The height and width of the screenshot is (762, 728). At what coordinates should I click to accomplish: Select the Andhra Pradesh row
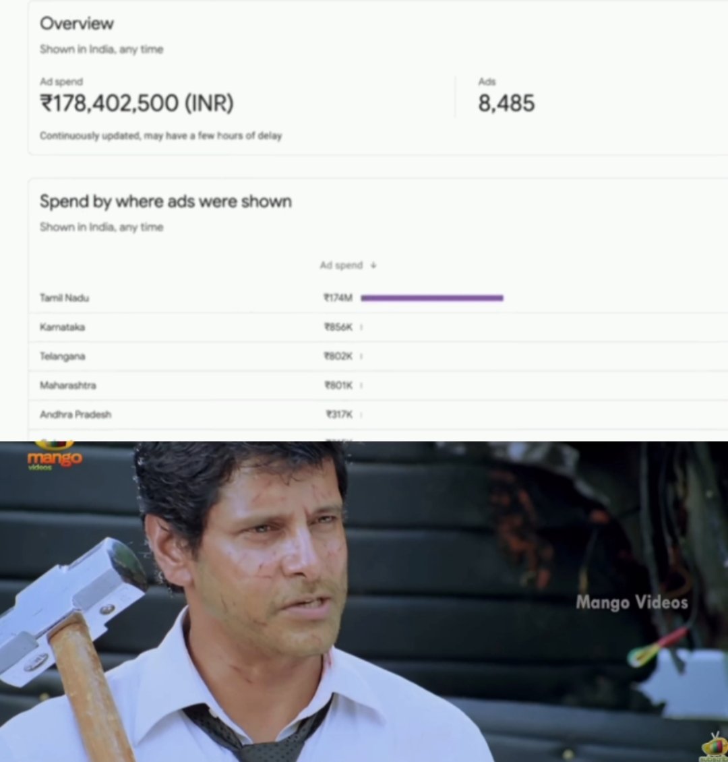click(x=378, y=415)
